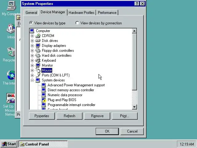This screenshot has height=148, width=197.
Task: Click the CDROM device icon
Action: tap(38, 36)
